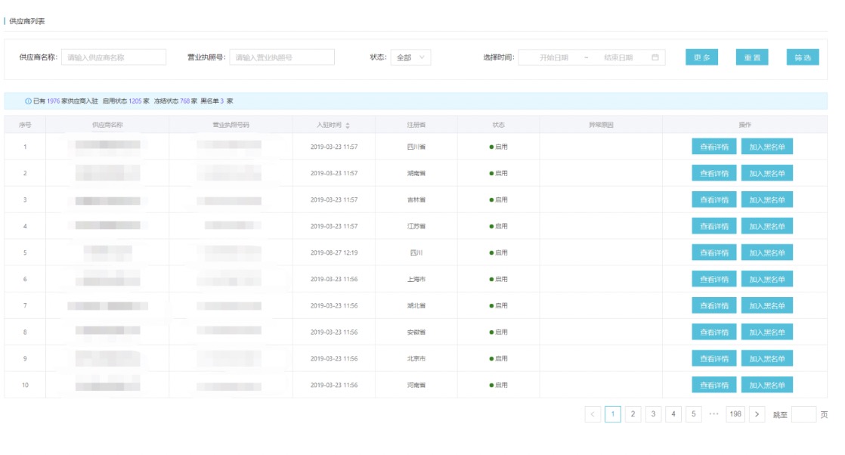Add the 湖北省 supplier to the blacklist
This screenshot has width=845, height=455.
767,305
